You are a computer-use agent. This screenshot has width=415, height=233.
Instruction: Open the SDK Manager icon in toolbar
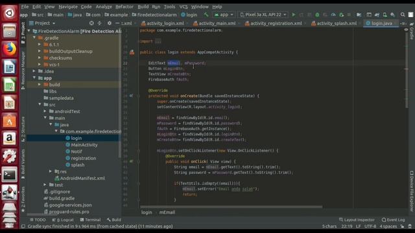click(x=393, y=15)
